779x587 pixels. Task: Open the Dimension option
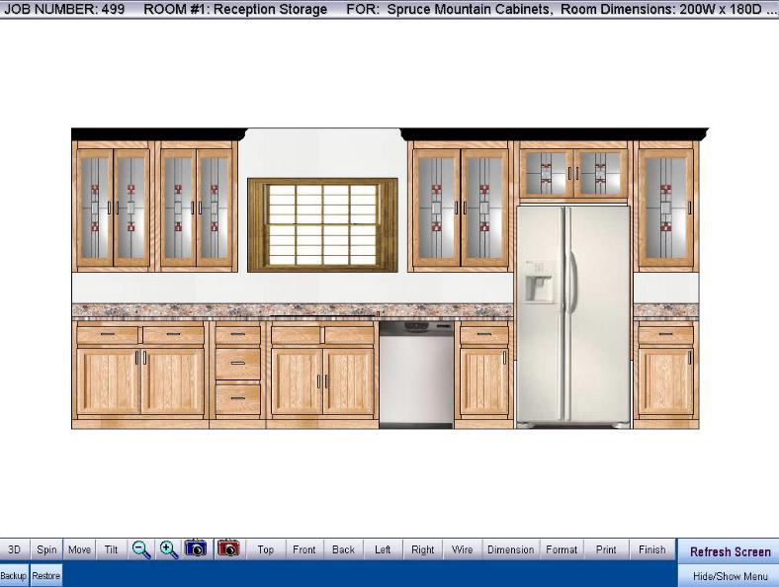click(x=511, y=549)
